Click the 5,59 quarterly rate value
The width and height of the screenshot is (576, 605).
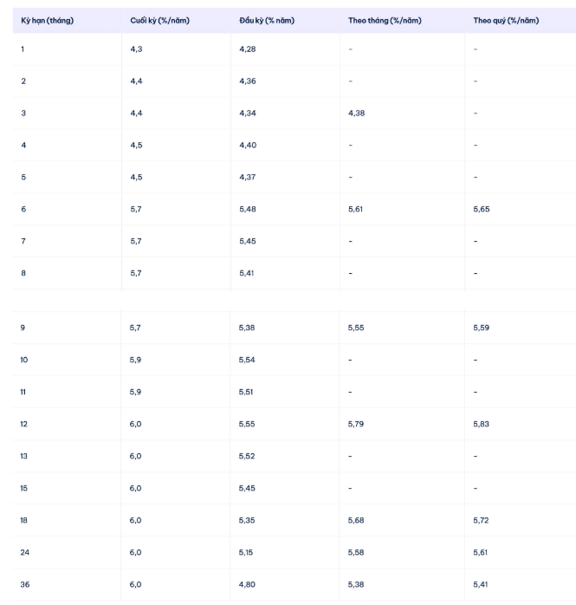tap(482, 328)
